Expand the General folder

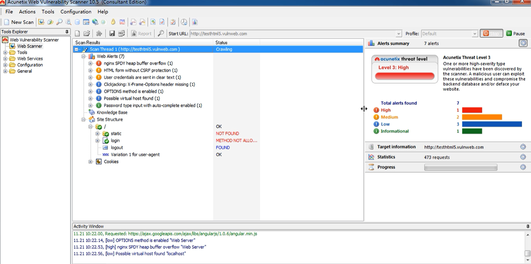[x=5, y=71]
